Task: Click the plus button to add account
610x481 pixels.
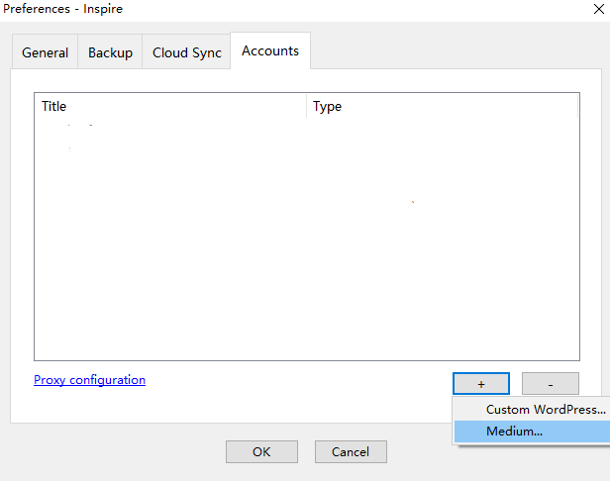Action: [x=480, y=383]
